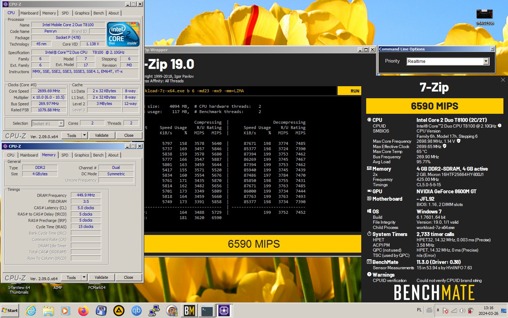This screenshot has height=318, width=508.
Task: Click Validate in upper CPU-Z window
Action: tap(102, 135)
